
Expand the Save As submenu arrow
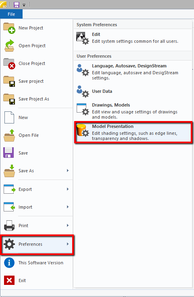68,170
